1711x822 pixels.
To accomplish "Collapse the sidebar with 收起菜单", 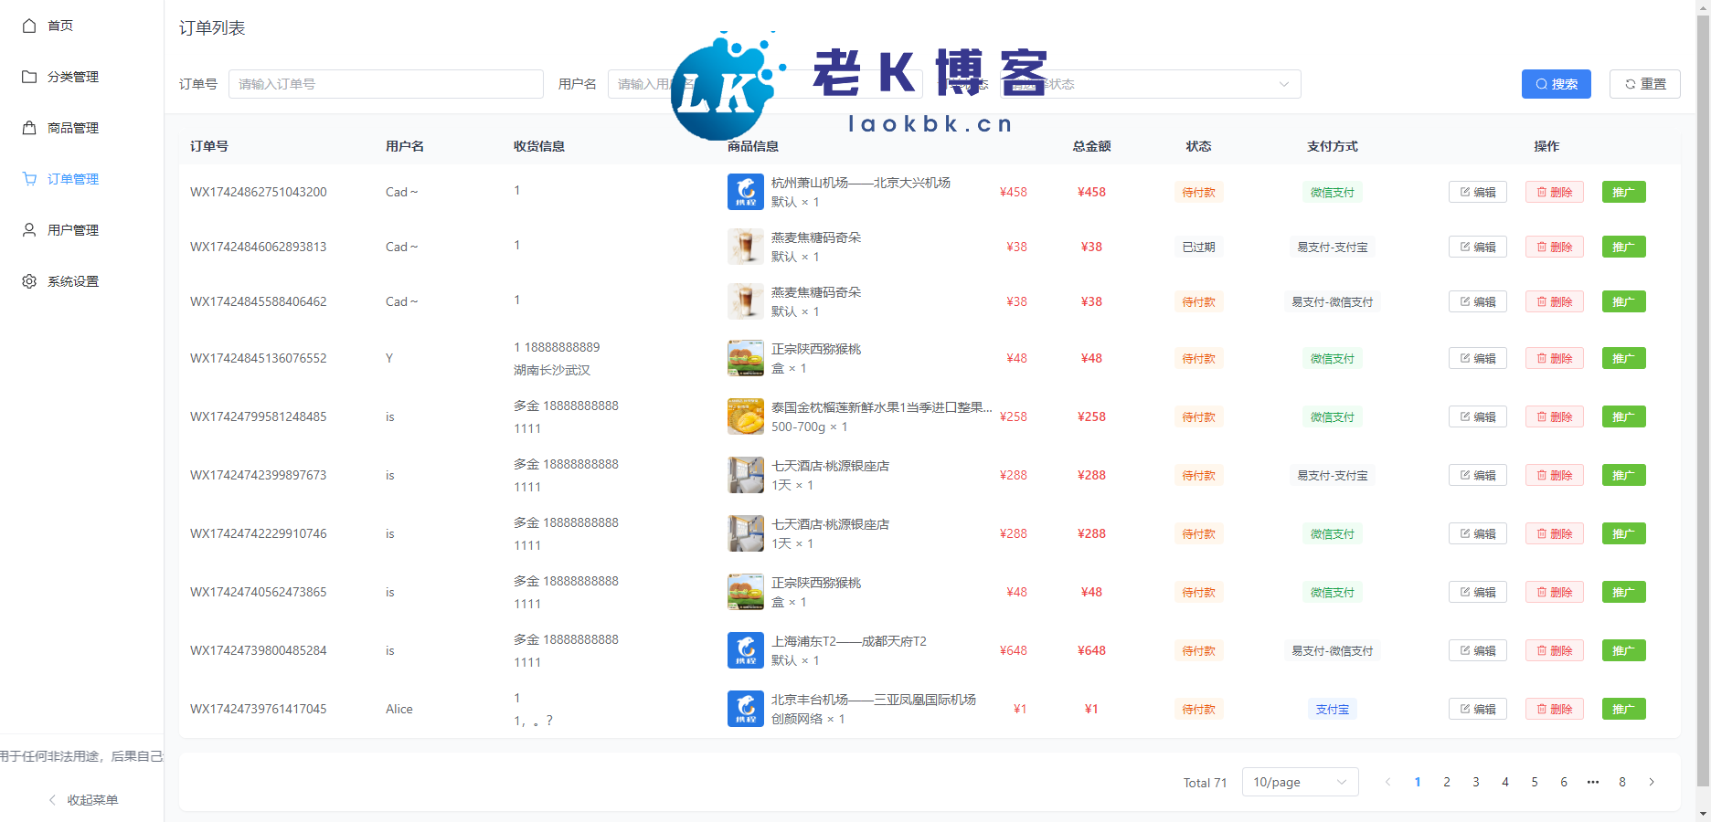I will [82, 800].
